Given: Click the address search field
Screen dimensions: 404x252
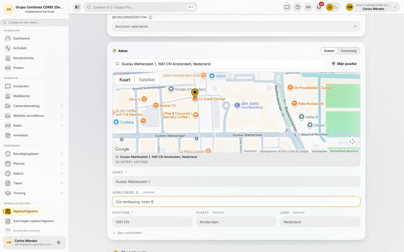Looking at the screenshot, I should click(219, 64).
